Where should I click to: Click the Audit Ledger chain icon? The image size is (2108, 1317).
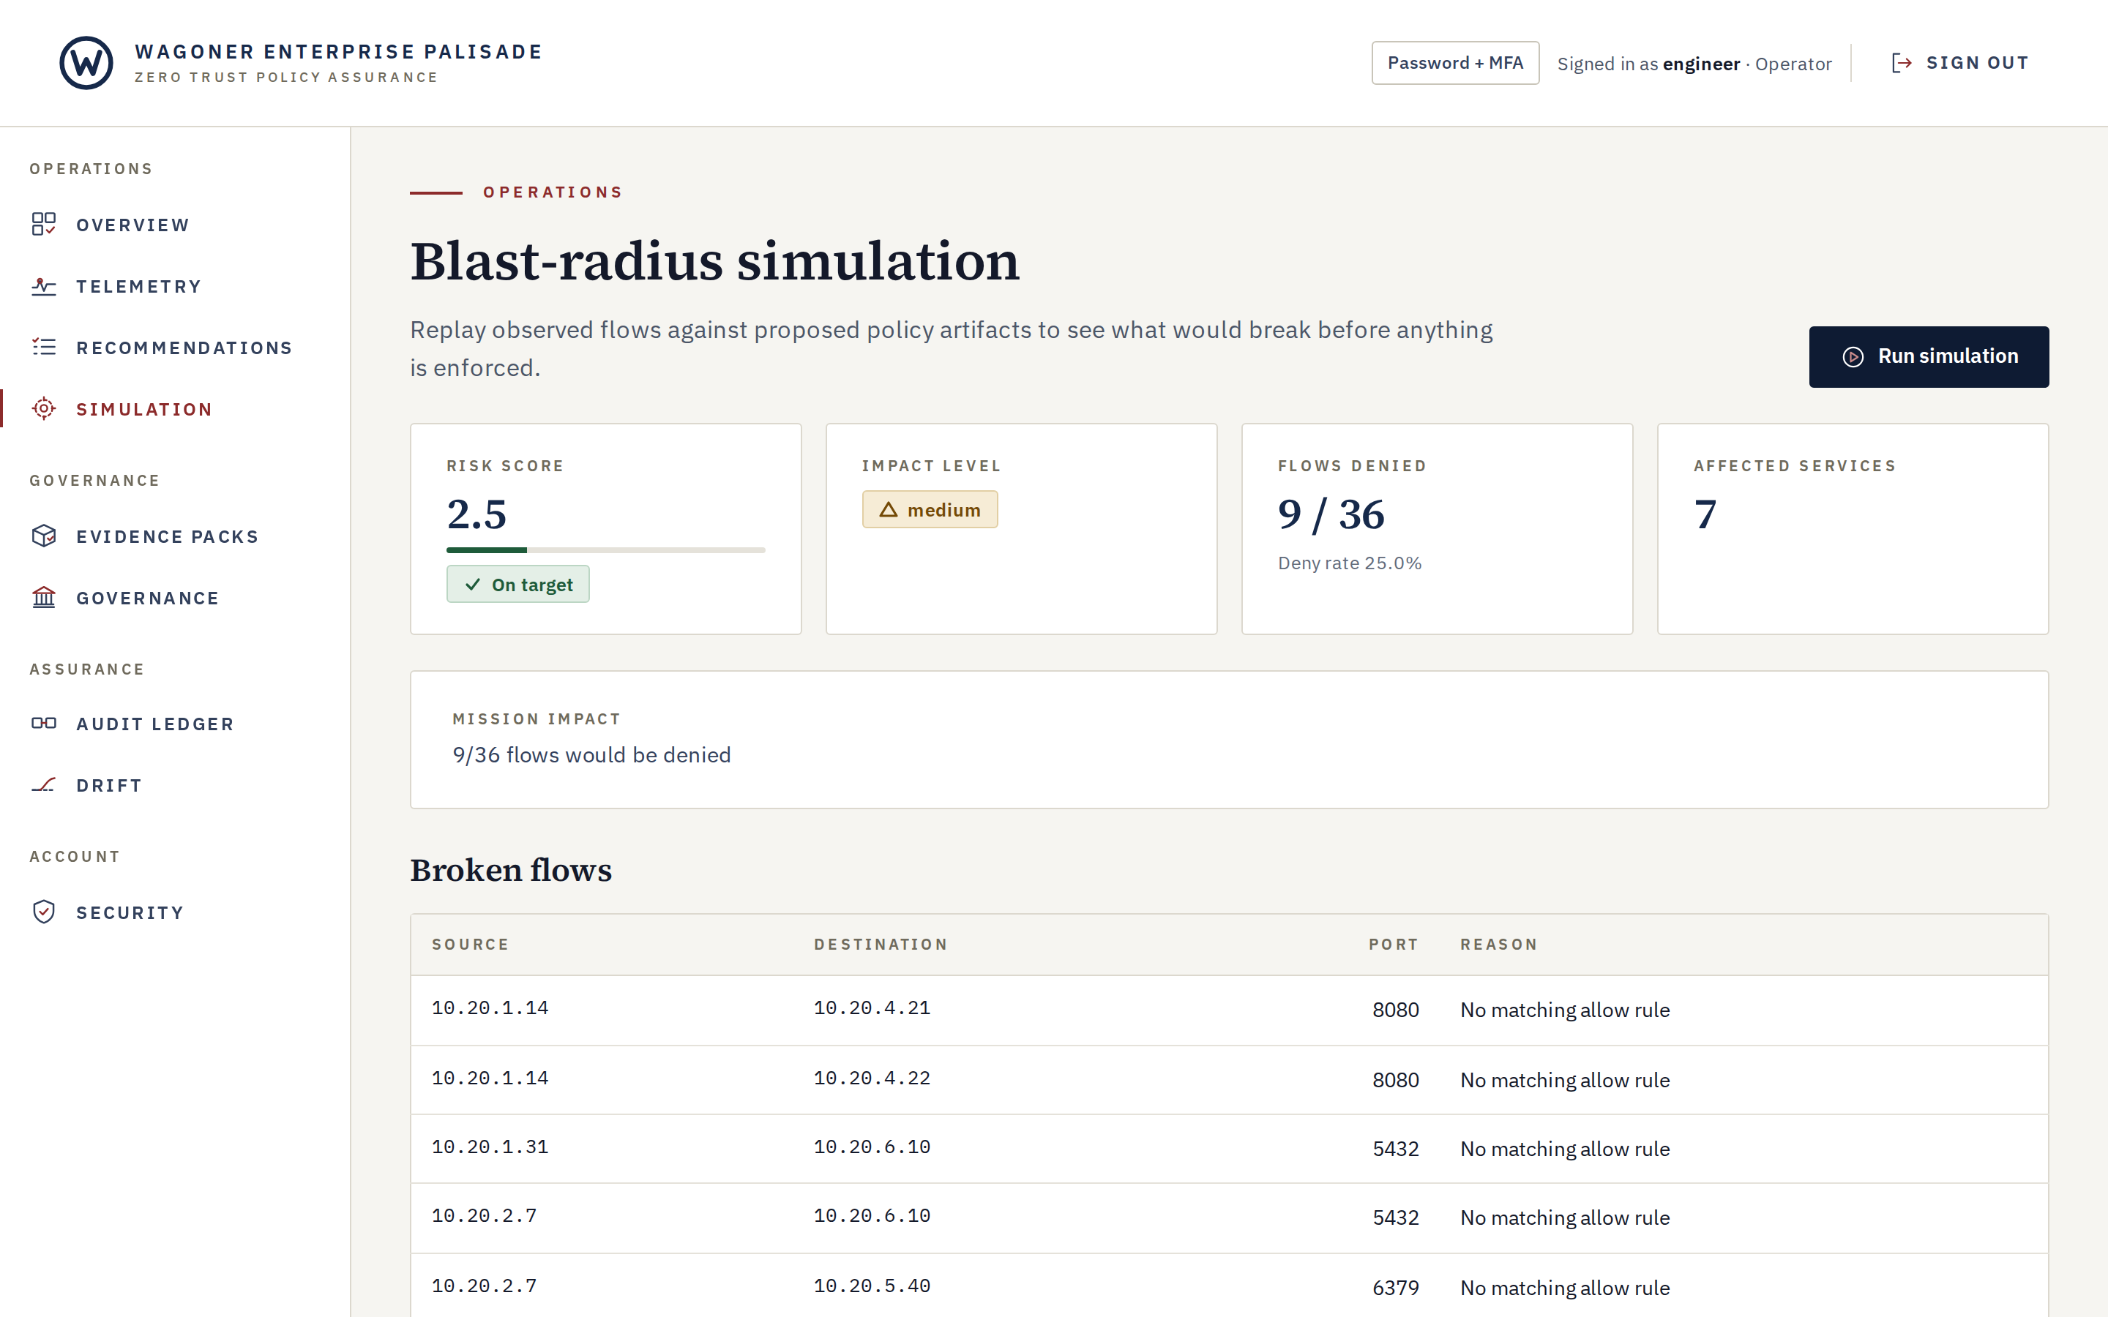point(44,723)
